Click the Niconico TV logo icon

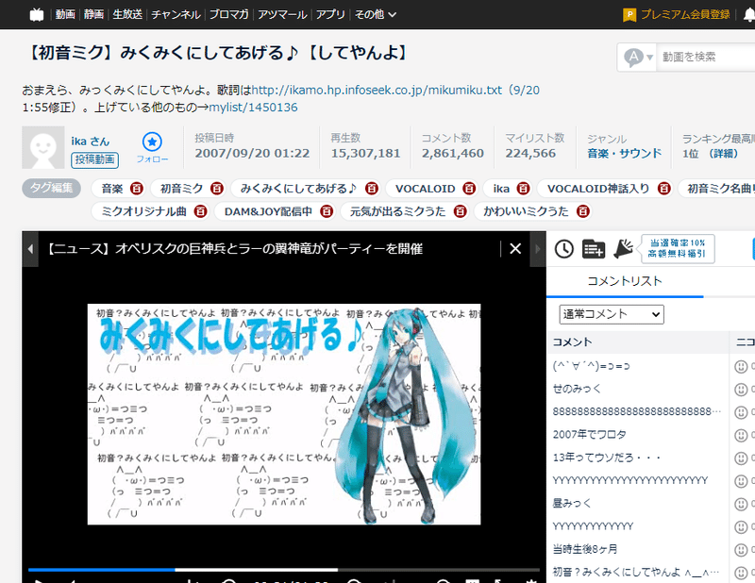point(37,14)
